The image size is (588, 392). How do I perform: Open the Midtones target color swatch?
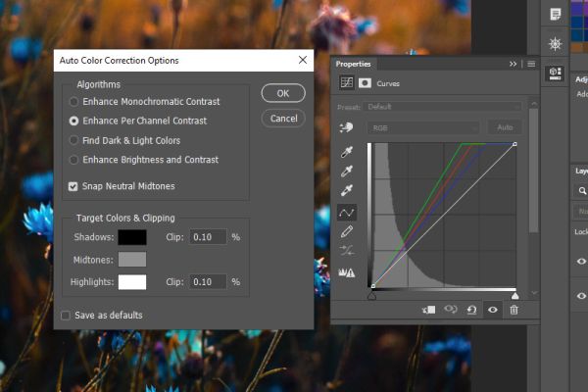coord(132,260)
